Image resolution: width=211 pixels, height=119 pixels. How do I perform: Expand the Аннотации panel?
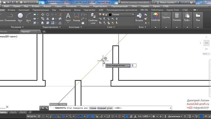click(75, 27)
